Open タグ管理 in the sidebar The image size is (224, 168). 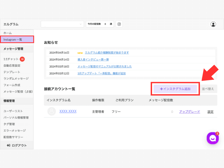point(9,124)
